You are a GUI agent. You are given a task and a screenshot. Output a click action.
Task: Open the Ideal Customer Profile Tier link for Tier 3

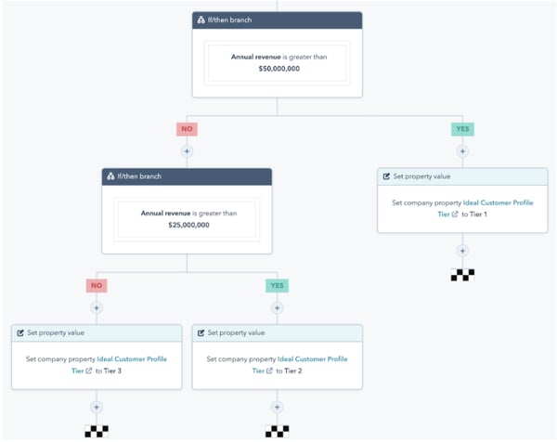(132, 358)
